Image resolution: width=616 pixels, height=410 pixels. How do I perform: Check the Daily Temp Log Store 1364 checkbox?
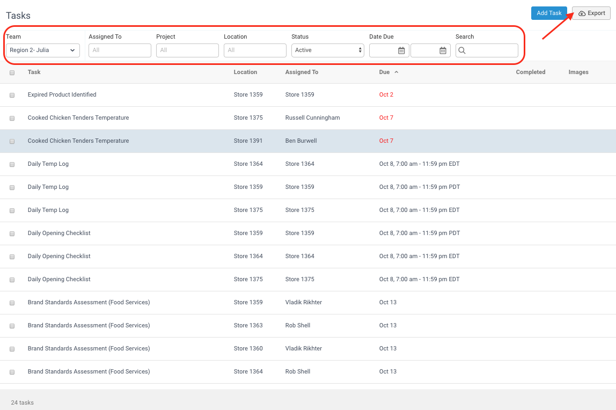pos(12,165)
